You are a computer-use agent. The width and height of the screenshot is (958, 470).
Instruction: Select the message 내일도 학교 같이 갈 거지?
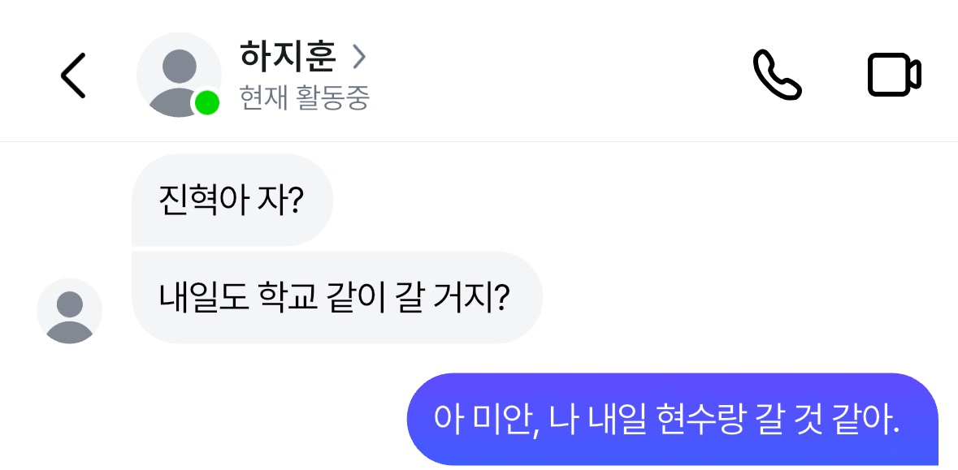pos(336,298)
